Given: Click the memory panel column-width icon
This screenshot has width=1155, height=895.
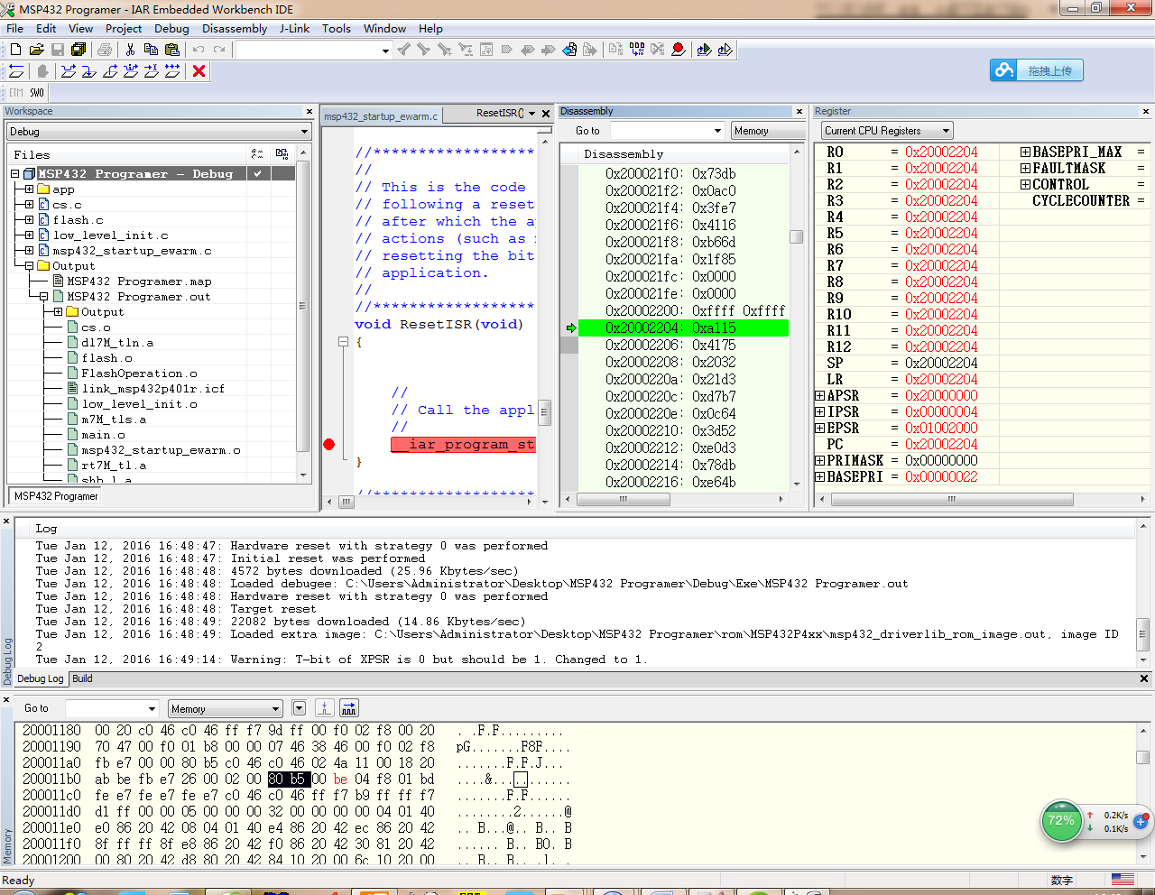Looking at the screenshot, I should pyautogui.click(x=349, y=708).
